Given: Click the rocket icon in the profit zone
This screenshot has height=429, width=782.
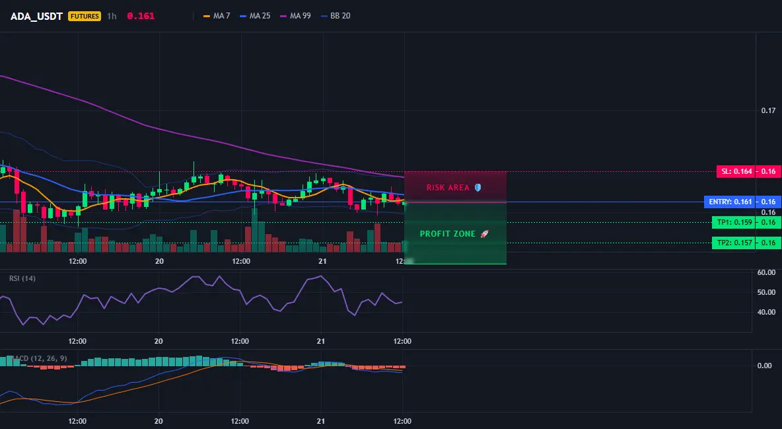Looking at the screenshot, I should click(x=484, y=234).
